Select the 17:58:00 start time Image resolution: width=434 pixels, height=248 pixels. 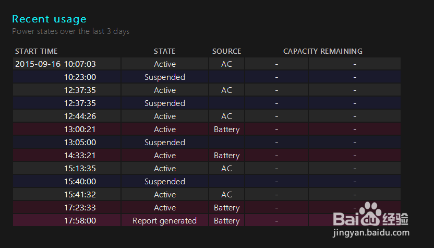tap(80, 221)
